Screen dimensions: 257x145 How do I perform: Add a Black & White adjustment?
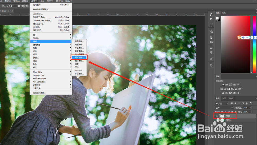229,89
